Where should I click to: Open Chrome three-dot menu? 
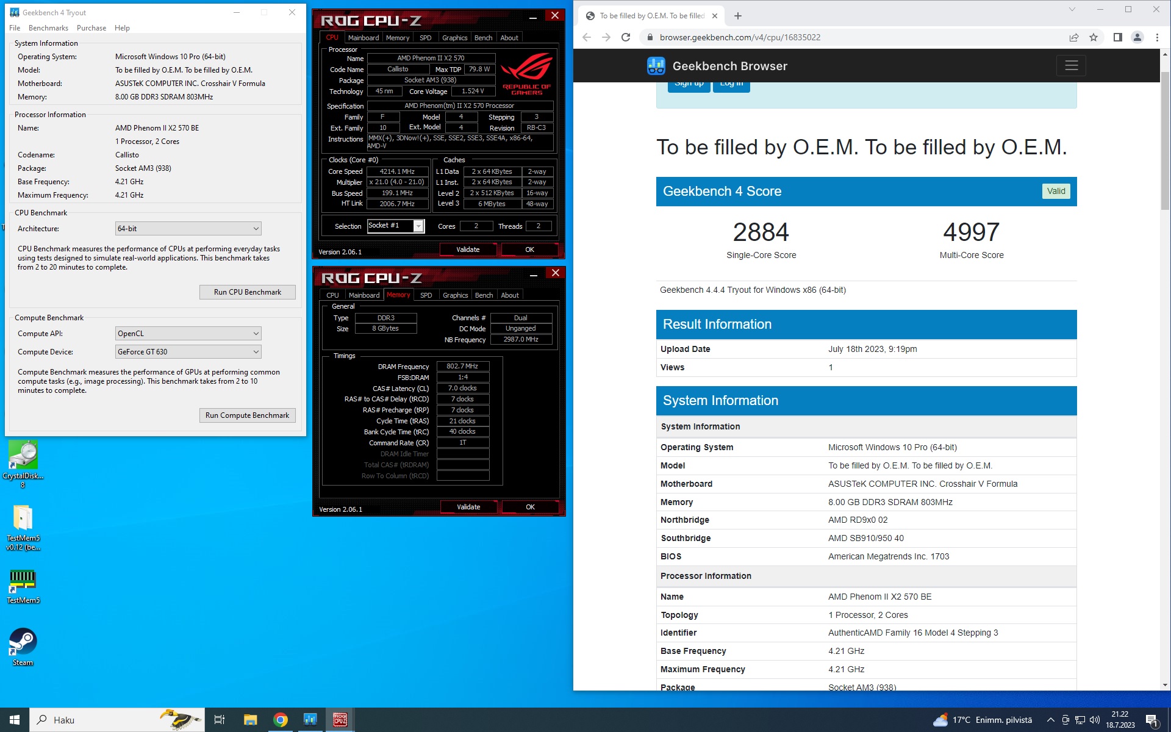1157,37
